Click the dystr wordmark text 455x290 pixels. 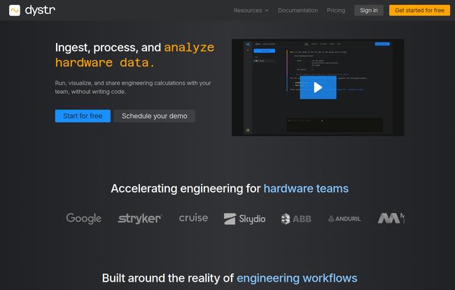39,11
